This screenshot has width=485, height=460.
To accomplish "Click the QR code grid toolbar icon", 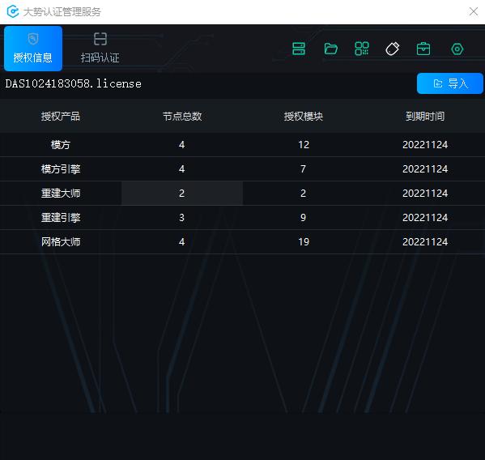I will coord(362,49).
